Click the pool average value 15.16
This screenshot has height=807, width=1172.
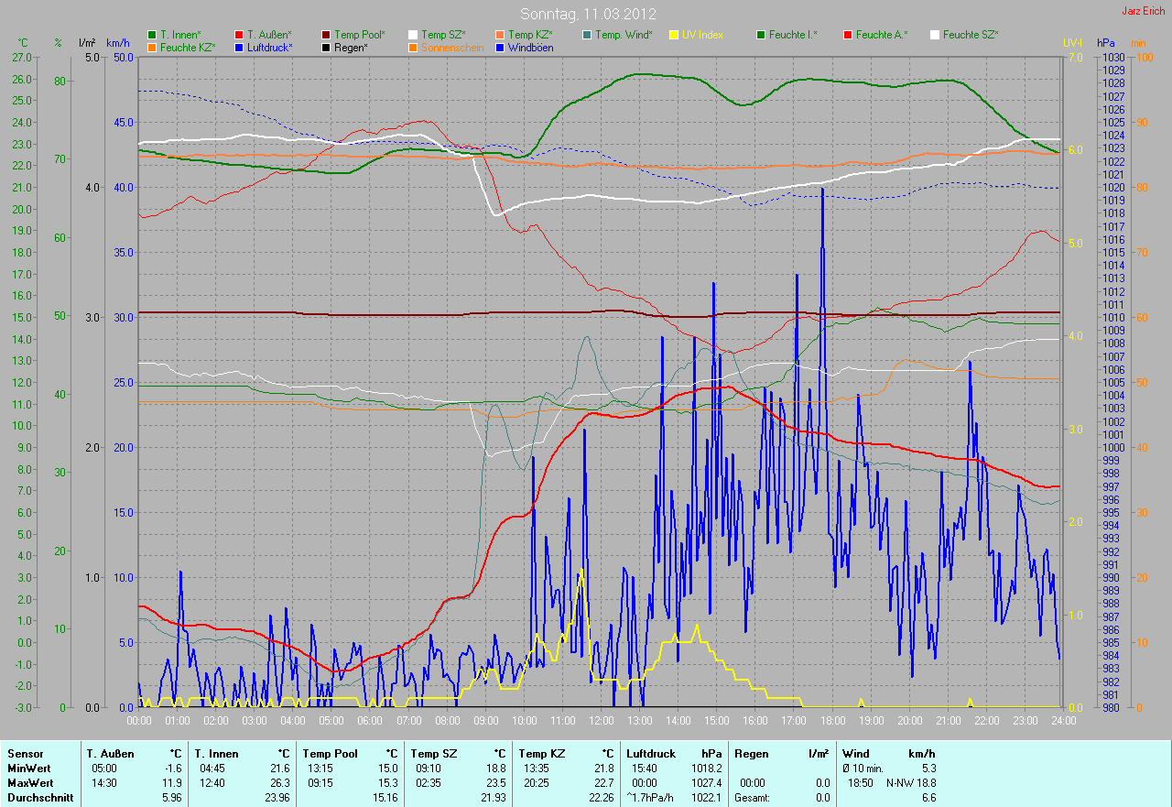click(385, 798)
